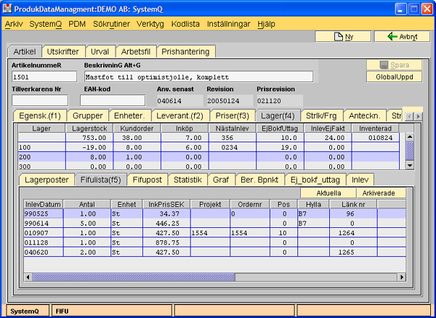Image resolution: width=436 pixels, height=318 pixels.
Task: Select the Leverant.(f2) tab
Action: point(179,115)
